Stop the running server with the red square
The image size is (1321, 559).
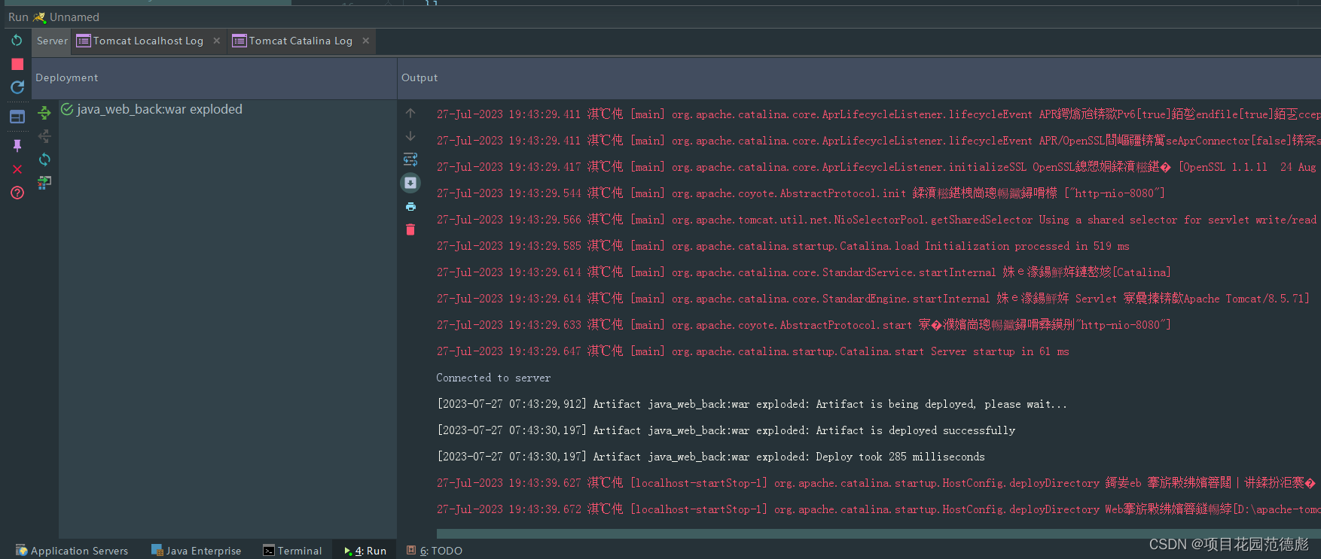click(x=17, y=65)
